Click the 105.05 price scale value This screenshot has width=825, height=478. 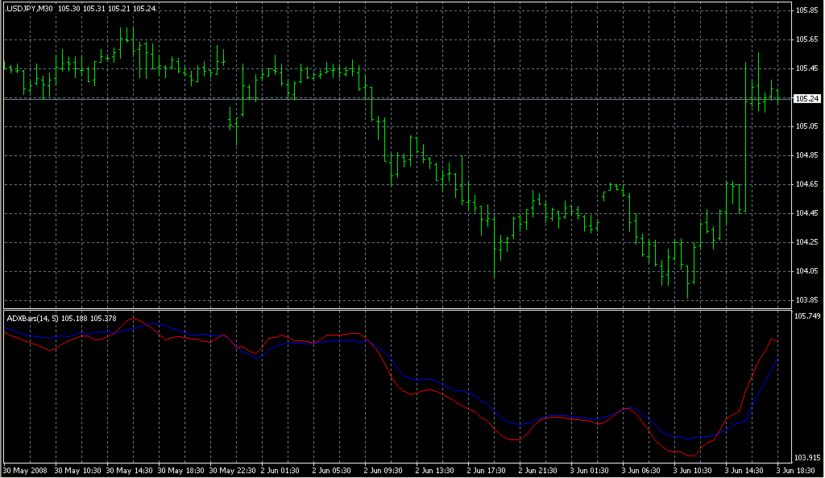pos(806,126)
